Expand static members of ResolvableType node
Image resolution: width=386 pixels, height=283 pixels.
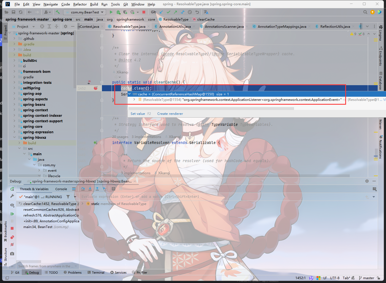(x=82, y=204)
